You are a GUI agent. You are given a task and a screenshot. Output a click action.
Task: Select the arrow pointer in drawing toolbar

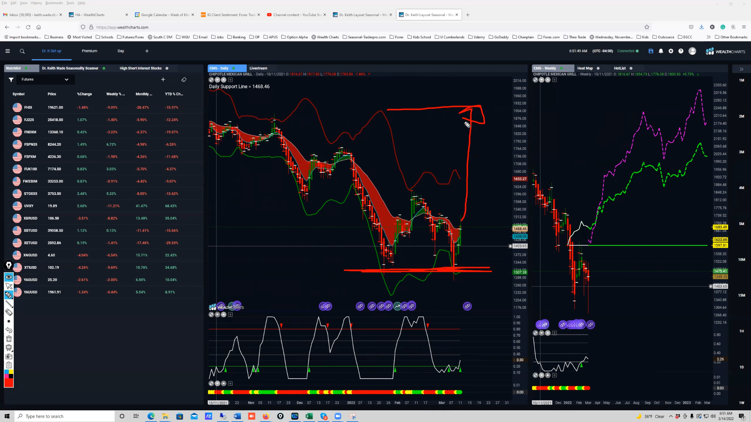9,286
